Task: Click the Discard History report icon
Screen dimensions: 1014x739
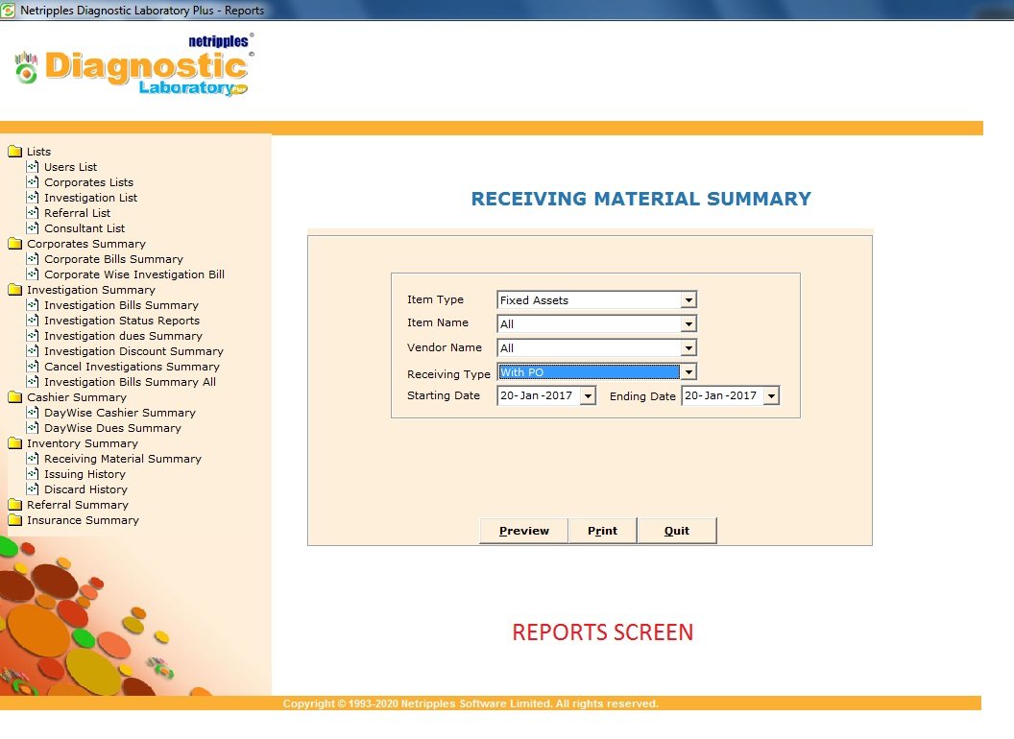Action: click(x=33, y=489)
